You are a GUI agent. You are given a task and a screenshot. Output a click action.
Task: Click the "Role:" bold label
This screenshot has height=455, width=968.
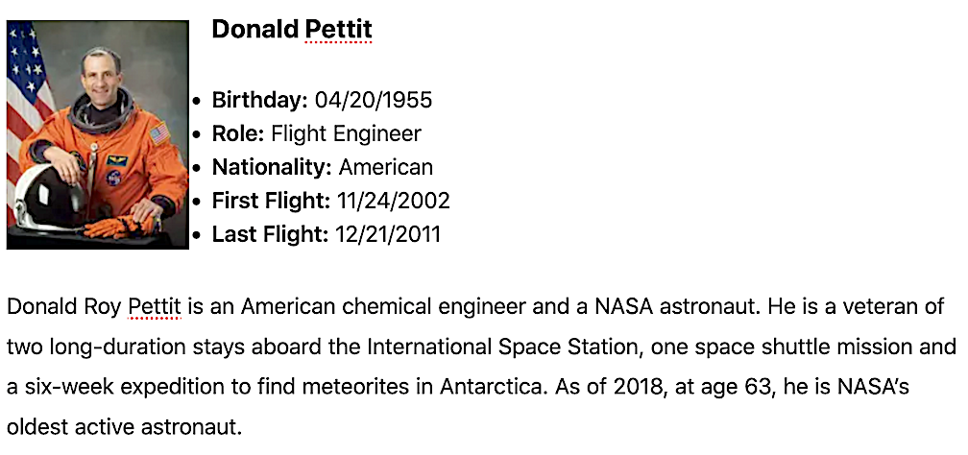click(x=238, y=133)
